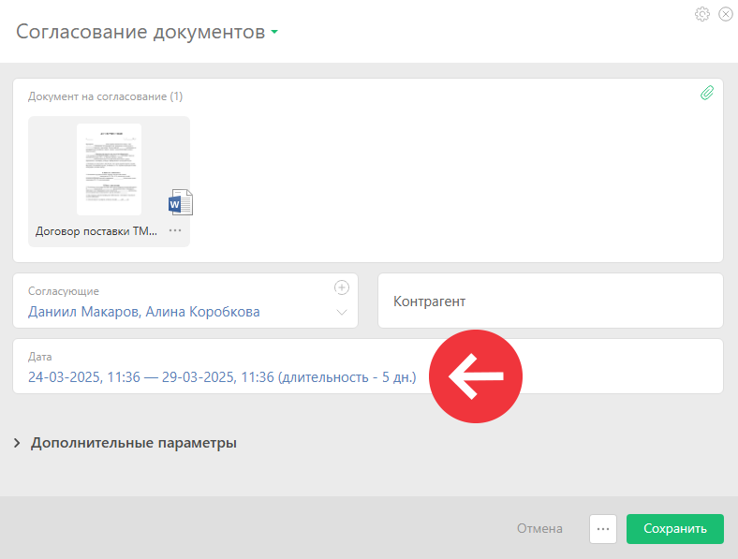The image size is (738, 559).
Task: Expand the Согласующие dropdown chevron
Action: [x=342, y=313]
